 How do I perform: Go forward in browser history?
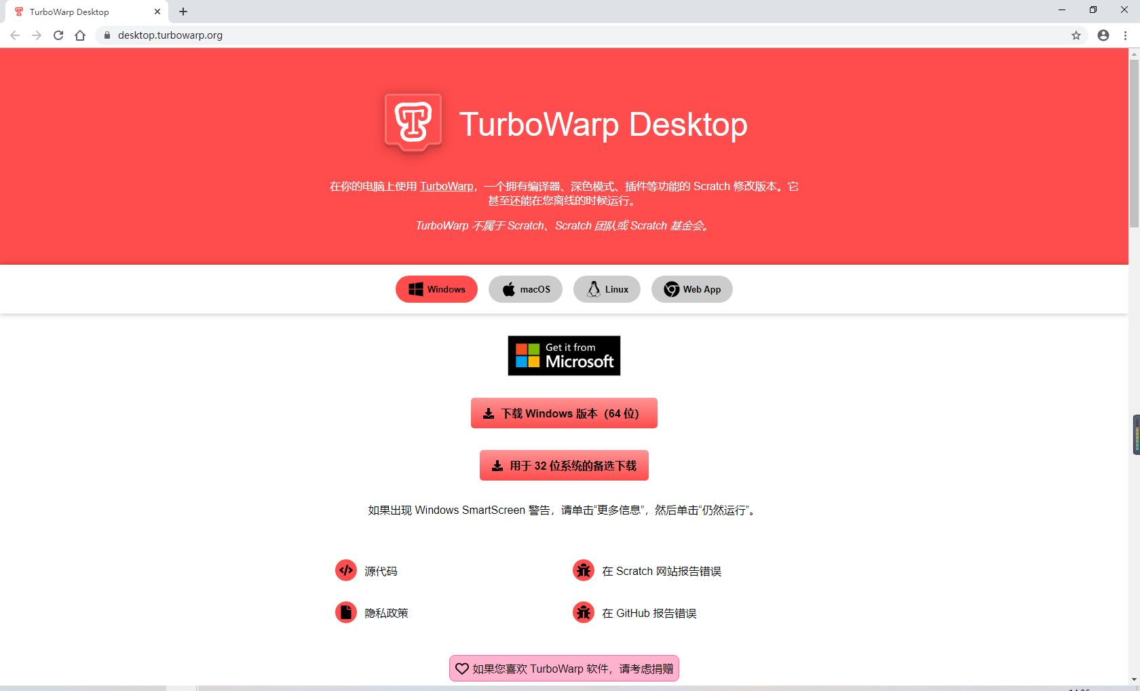click(37, 35)
